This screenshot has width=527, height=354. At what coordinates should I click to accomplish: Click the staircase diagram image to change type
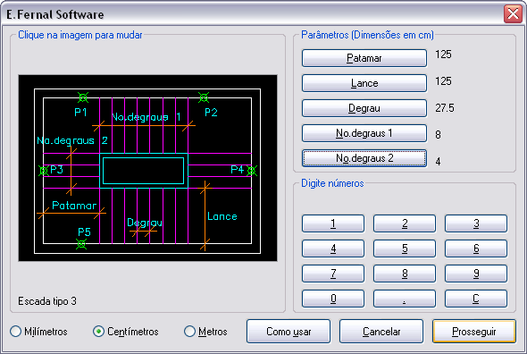148,168
